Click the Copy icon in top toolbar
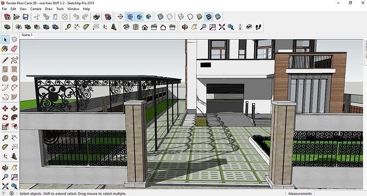This screenshot has height=196, width=367. tap(46, 17)
